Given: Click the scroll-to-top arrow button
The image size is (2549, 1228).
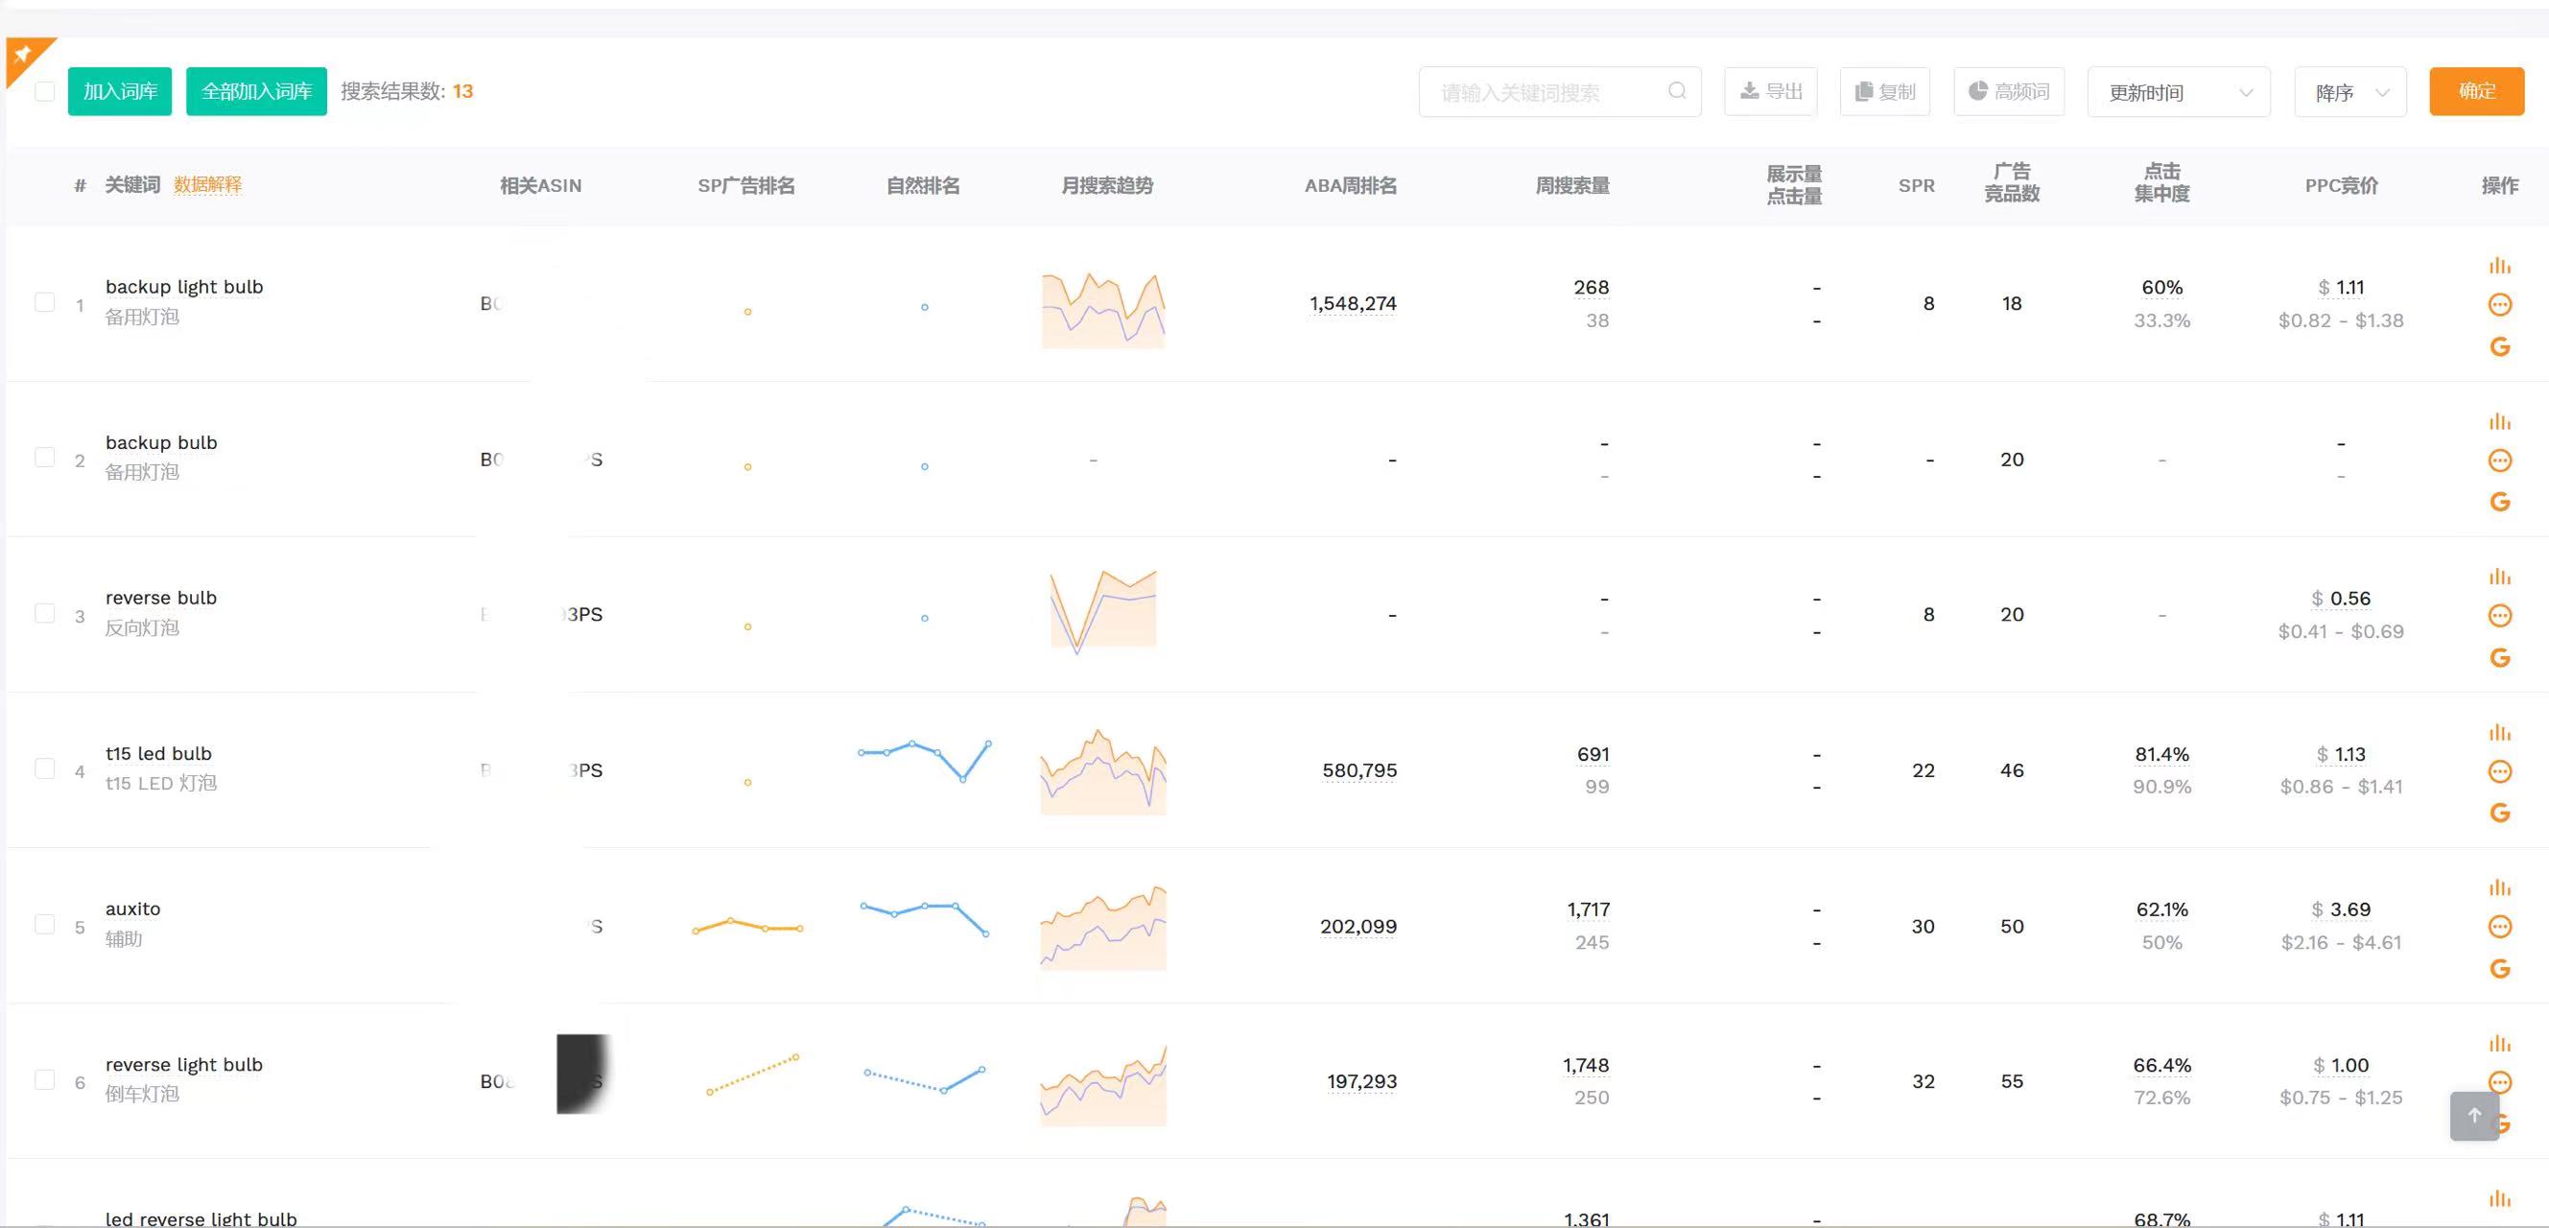Looking at the screenshot, I should 2474,1115.
